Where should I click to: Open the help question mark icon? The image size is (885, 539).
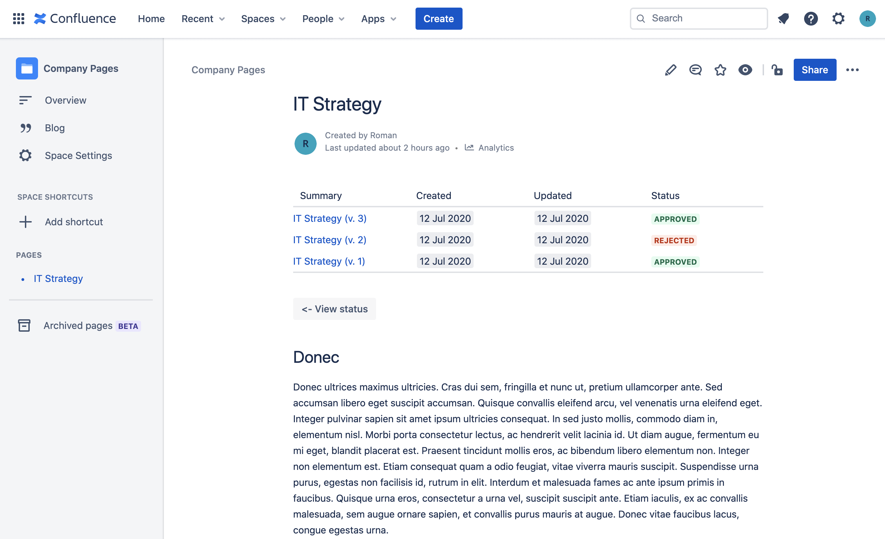click(x=811, y=19)
